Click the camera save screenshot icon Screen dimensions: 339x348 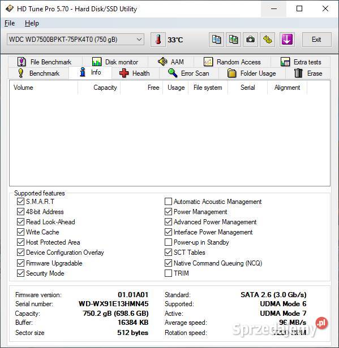251,40
